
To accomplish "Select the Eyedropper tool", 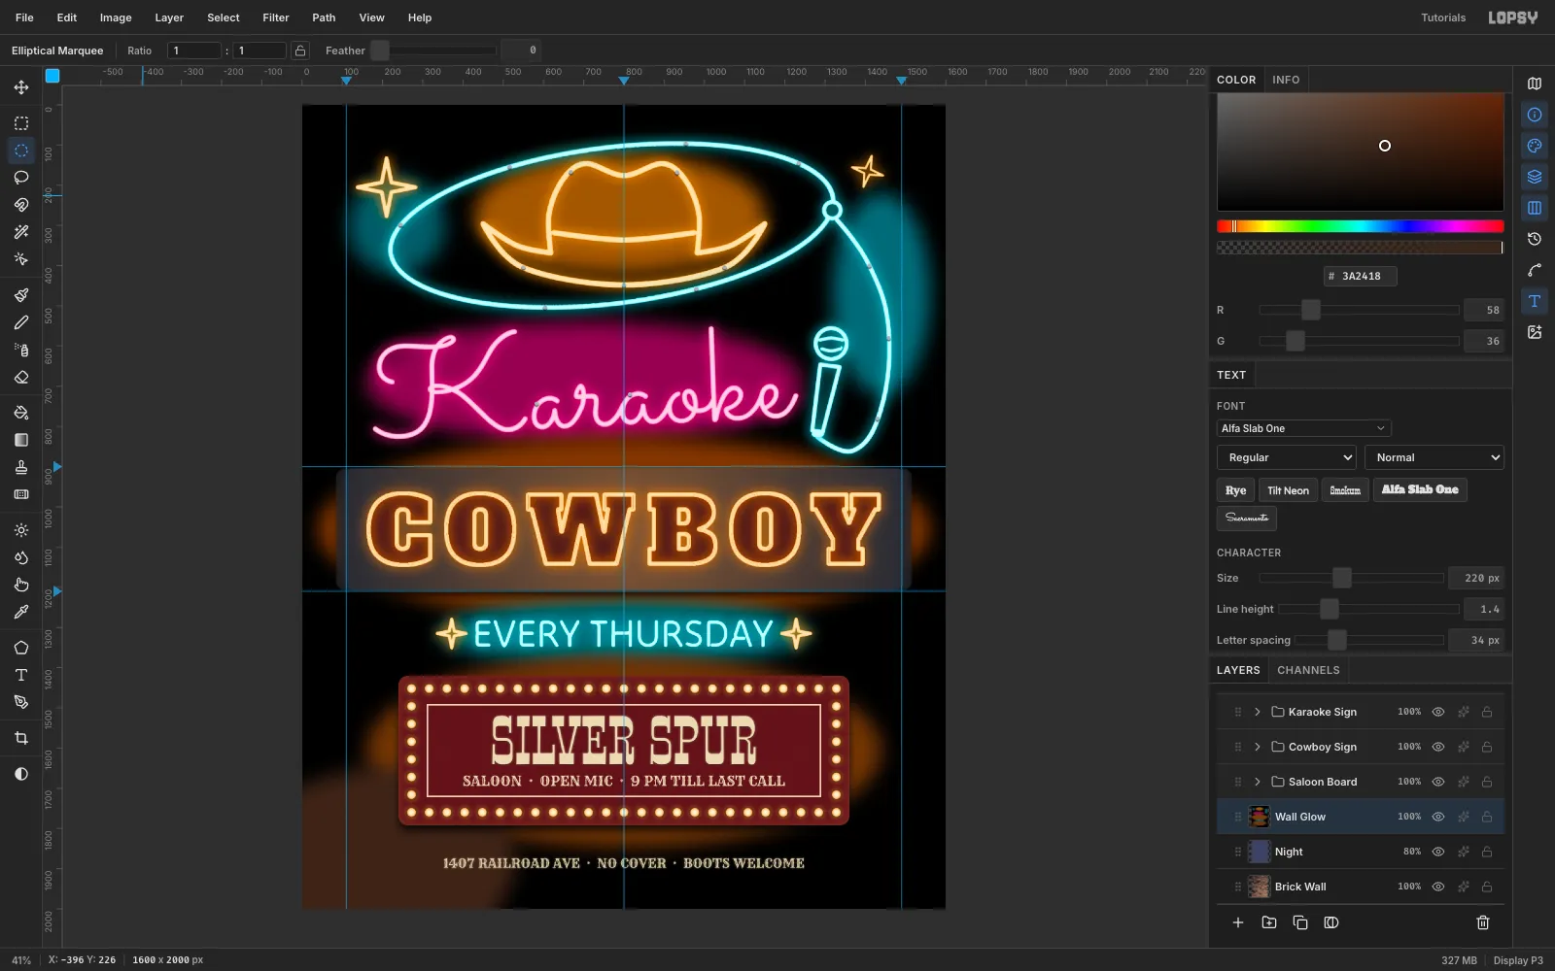I will [21, 612].
